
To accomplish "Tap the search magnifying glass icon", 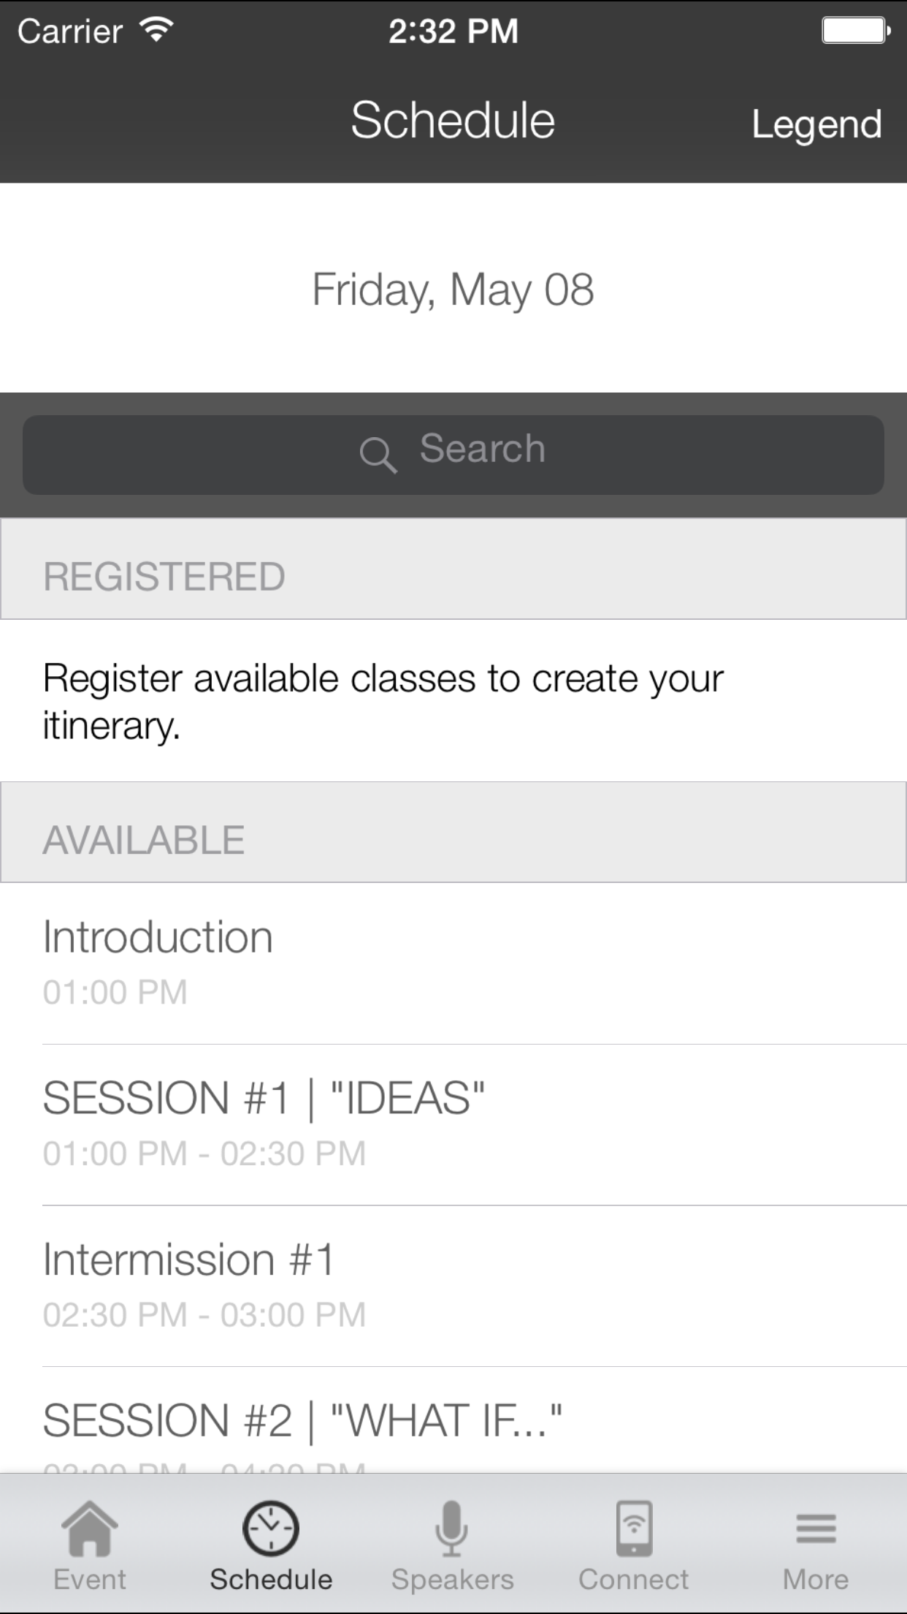I will pyautogui.click(x=378, y=455).
